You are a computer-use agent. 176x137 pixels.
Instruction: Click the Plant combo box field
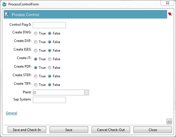58,92
